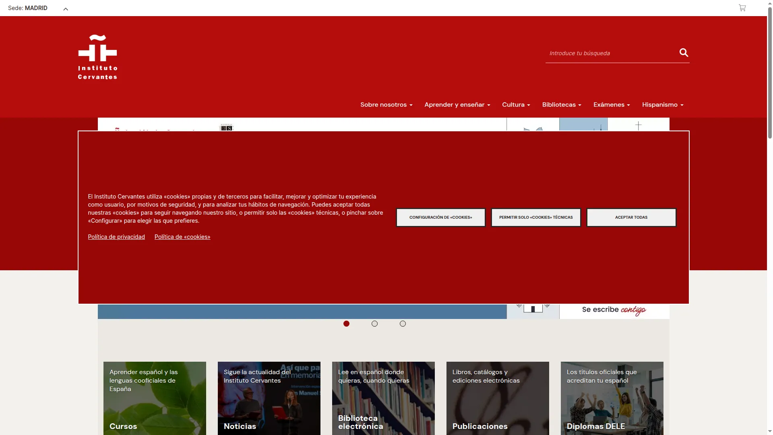
Task: Select the first carousel slide dot
Action: (x=346, y=324)
